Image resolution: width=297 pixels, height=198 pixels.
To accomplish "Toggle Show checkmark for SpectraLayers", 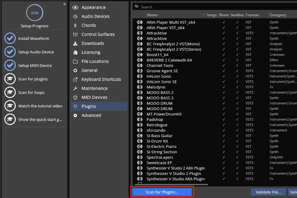I will [x=223, y=157].
